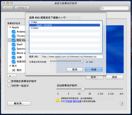The width and height of the screenshot is (132, 115).
Task: Enable 使用随机屏幕保护程序 checkbox
Action: (x=9, y=81)
